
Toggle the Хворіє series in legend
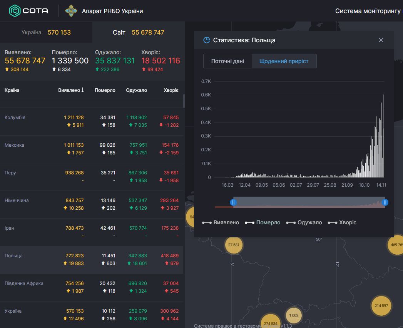342,222
